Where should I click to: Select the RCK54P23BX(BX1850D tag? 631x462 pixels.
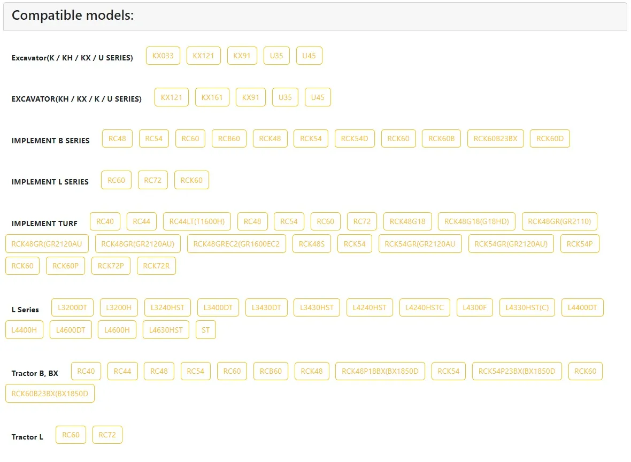pos(517,371)
